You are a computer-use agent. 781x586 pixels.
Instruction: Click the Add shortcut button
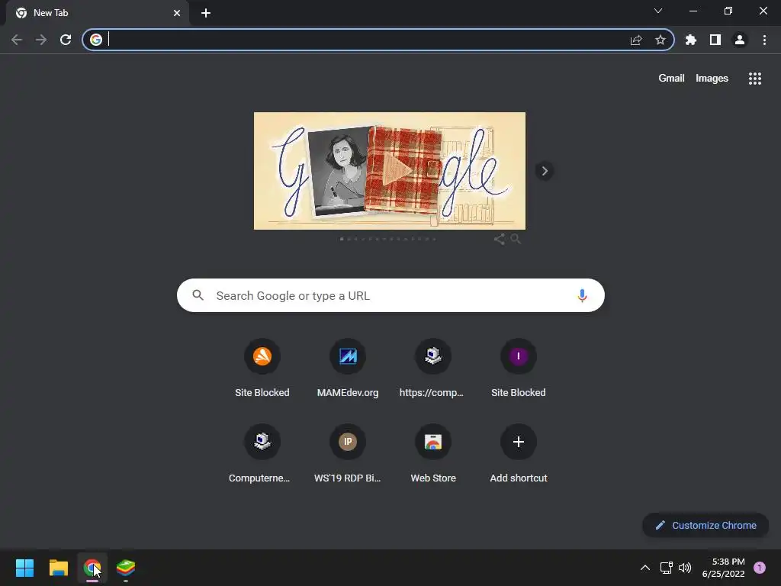(x=519, y=454)
